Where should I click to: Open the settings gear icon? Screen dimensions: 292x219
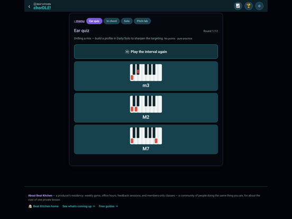click(x=259, y=6)
